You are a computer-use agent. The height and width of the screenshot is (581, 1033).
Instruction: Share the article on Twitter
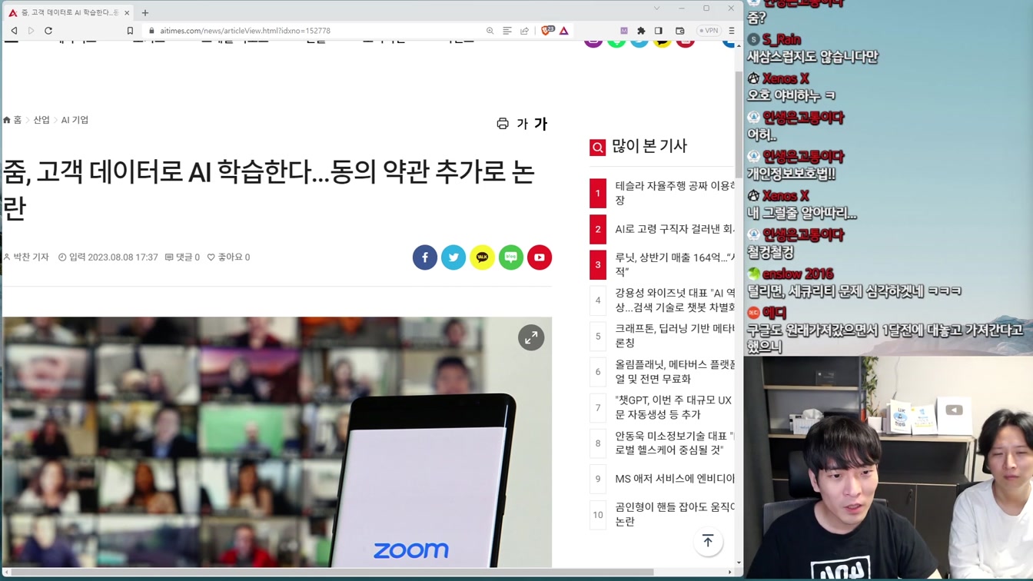click(x=453, y=257)
